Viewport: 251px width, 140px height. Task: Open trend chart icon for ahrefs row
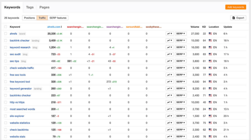(169, 34)
